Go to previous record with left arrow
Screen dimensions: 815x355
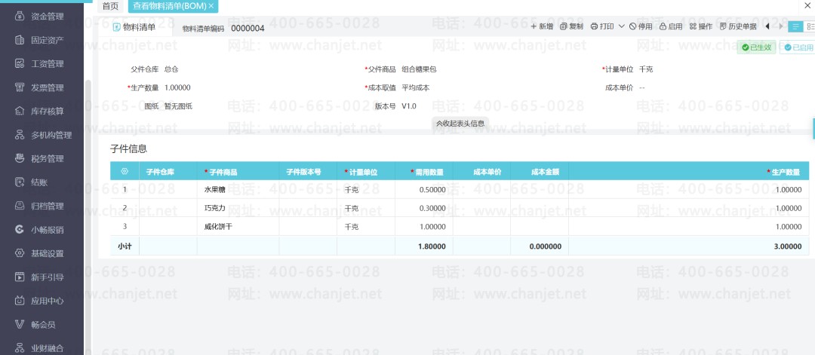coord(767,26)
